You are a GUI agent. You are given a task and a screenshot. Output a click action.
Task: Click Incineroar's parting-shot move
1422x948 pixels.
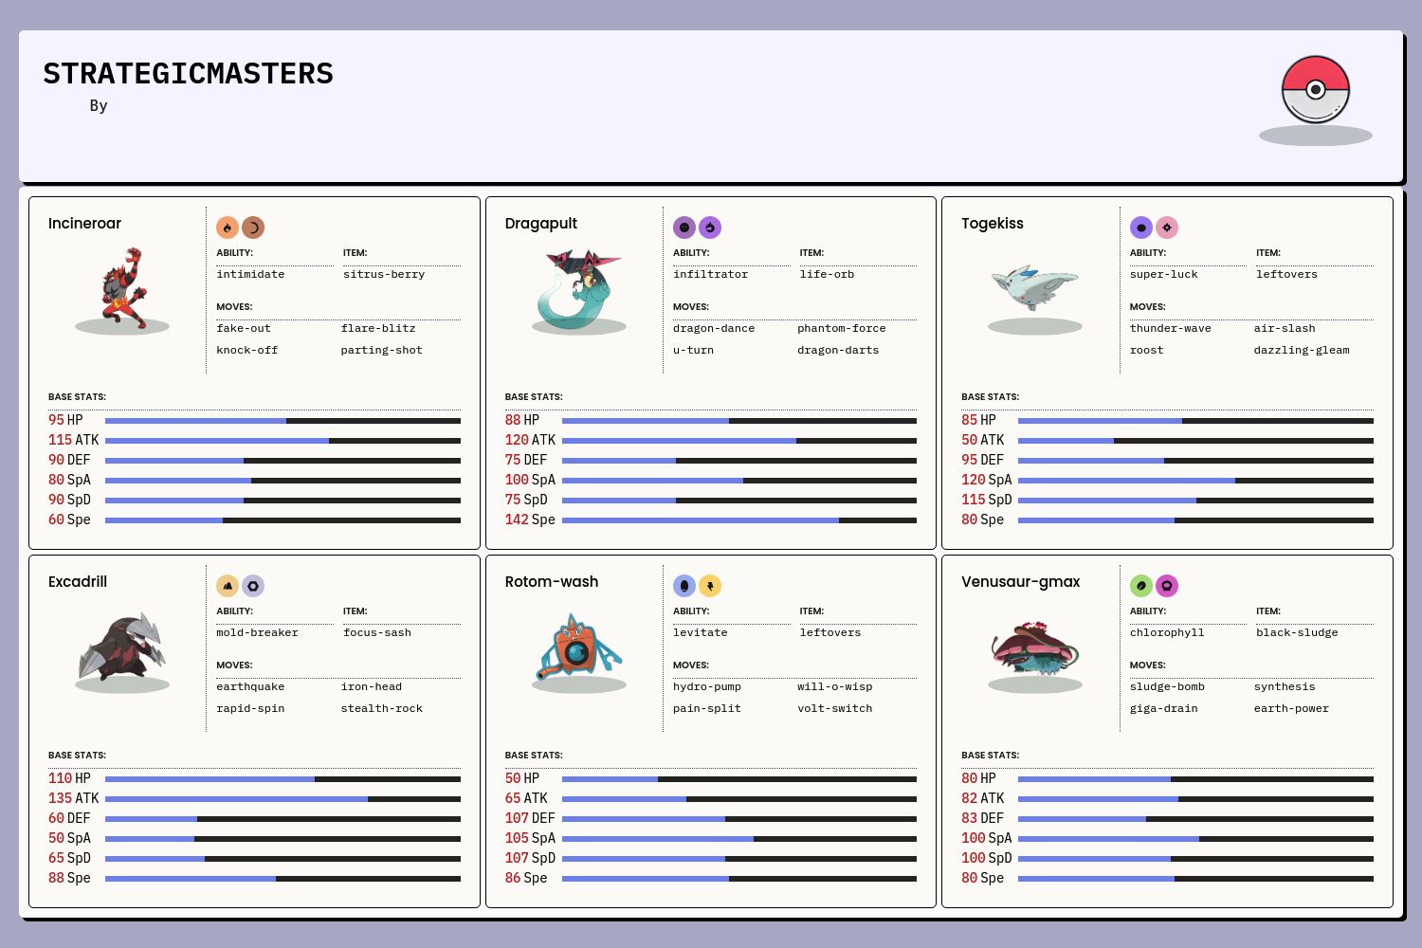(381, 351)
